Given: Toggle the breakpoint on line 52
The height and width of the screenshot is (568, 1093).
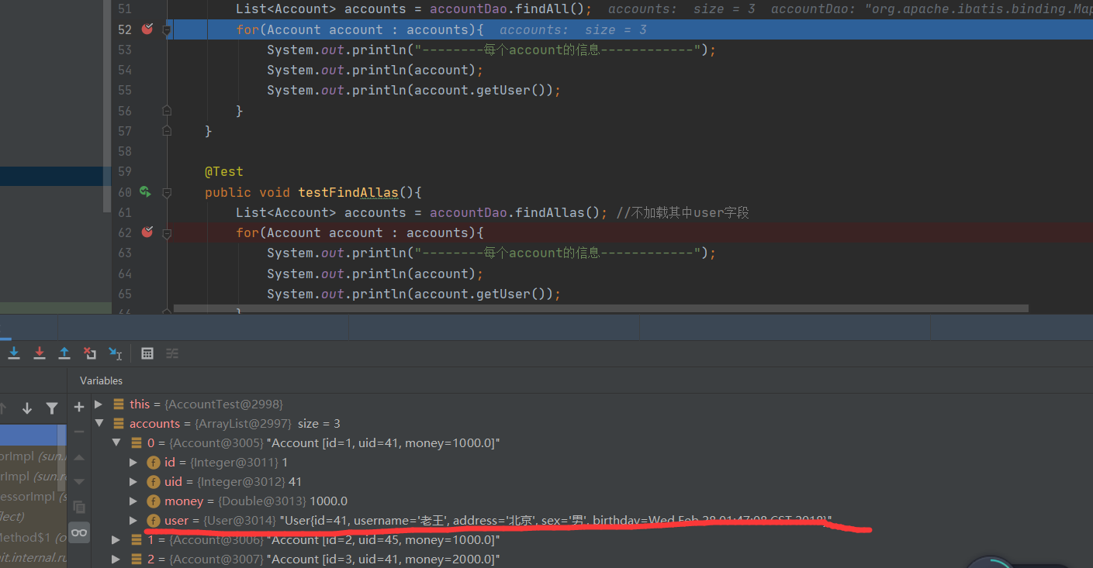Looking at the screenshot, I should click(147, 29).
